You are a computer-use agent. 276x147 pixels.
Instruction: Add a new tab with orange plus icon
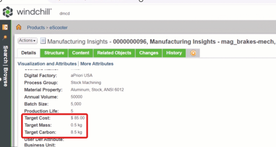[193, 53]
